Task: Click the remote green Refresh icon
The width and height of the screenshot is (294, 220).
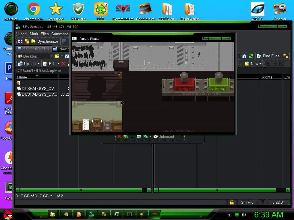Action: [x=251, y=56]
